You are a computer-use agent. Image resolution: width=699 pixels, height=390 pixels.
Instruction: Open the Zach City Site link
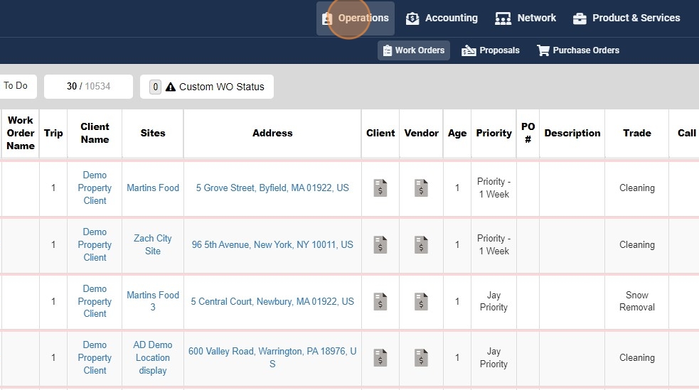click(x=153, y=244)
